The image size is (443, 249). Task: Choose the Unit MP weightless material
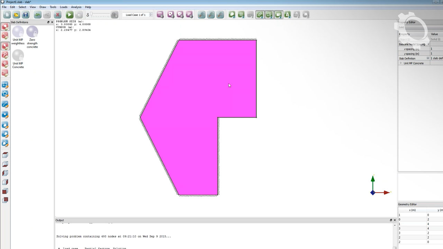(18, 32)
